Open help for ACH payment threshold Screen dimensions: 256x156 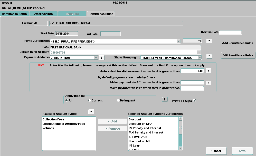tap(208, 83)
